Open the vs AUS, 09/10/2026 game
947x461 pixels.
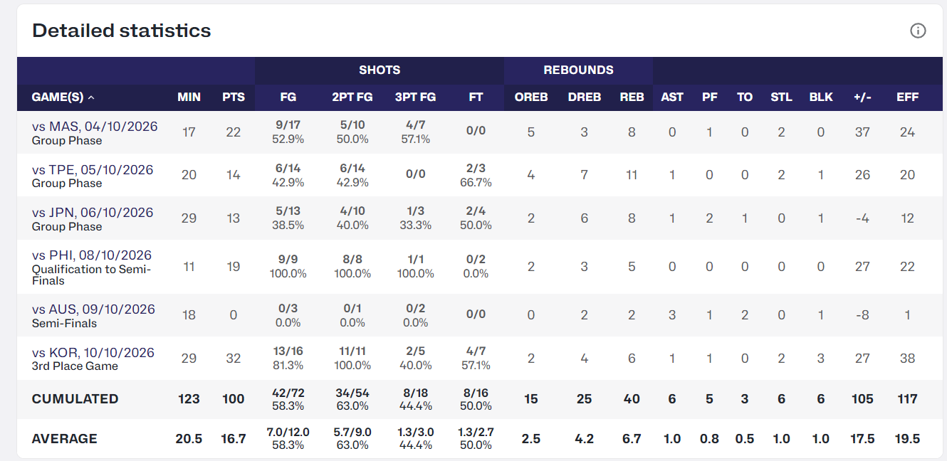93,309
